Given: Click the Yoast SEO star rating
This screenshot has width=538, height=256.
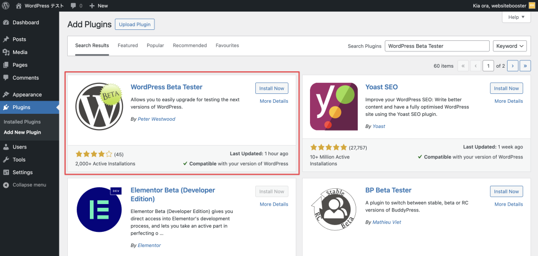Looking at the screenshot, I should tap(329, 148).
